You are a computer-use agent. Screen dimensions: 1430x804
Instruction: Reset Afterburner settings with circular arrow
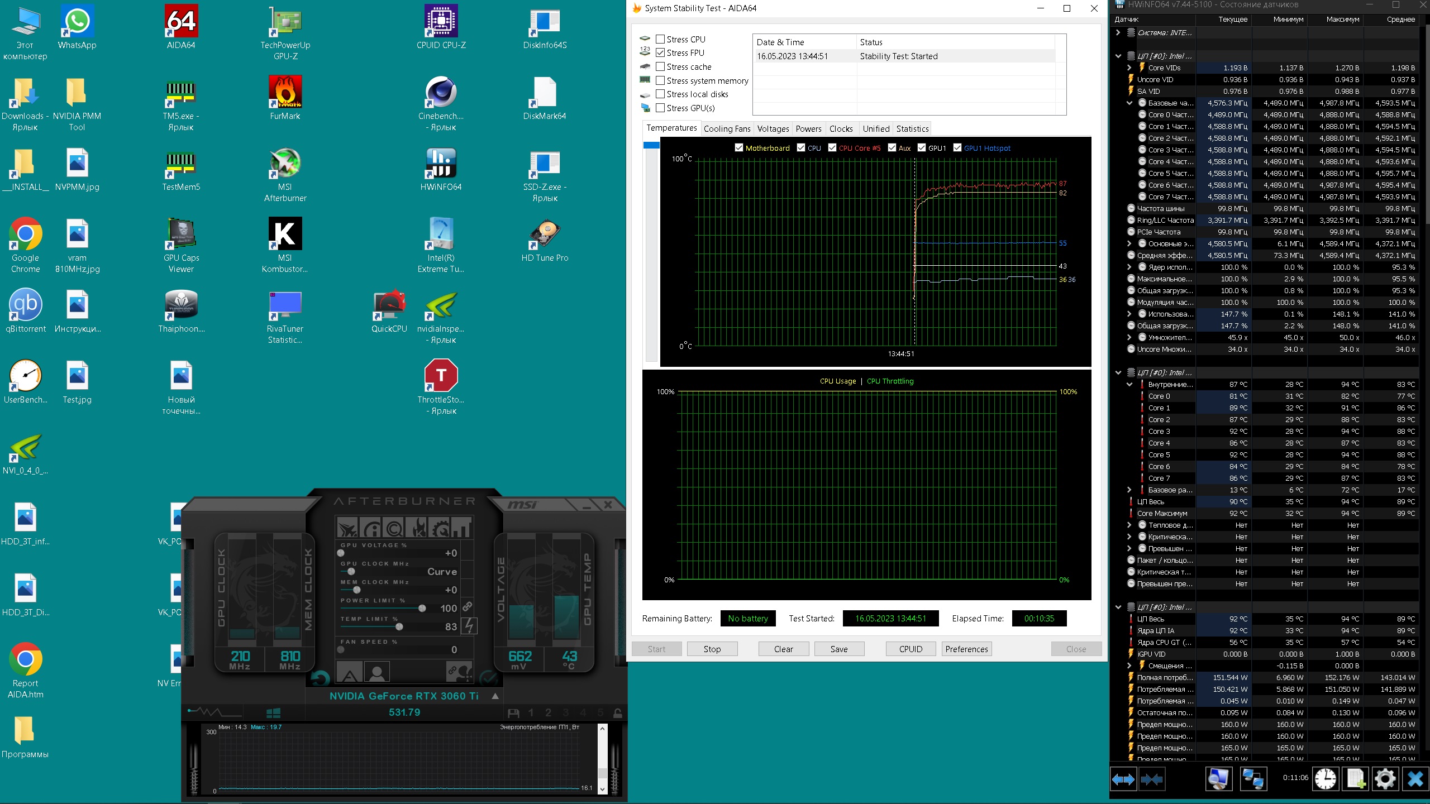coord(320,678)
